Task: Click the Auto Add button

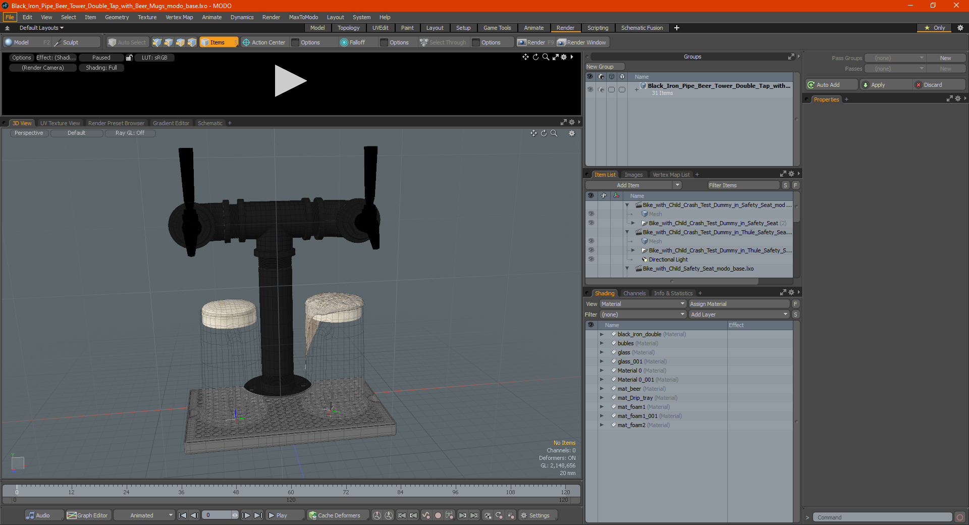Action: point(832,85)
